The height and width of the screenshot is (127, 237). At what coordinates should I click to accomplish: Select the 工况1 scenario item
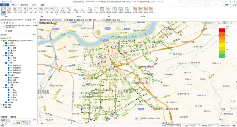point(10,31)
